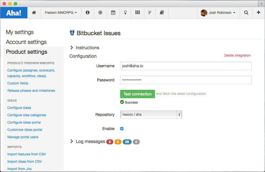Open the branch roadmap icon
Viewport: 265px width, 172px height.
pyautogui.click(x=150, y=12)
